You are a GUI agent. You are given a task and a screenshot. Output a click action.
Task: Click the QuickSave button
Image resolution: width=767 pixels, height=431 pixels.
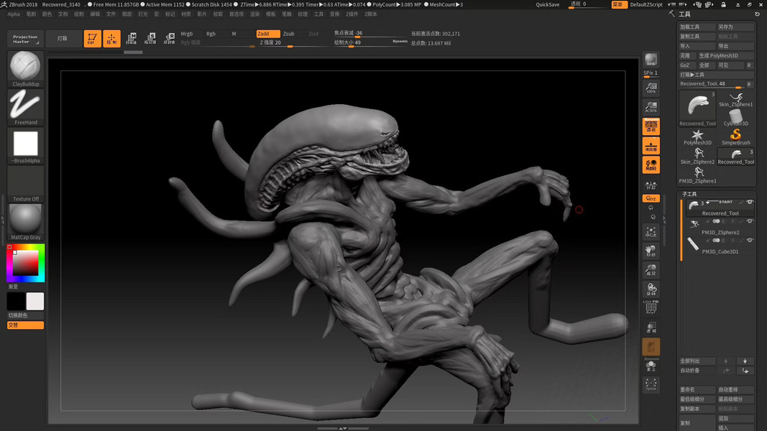tap(548, 4)
